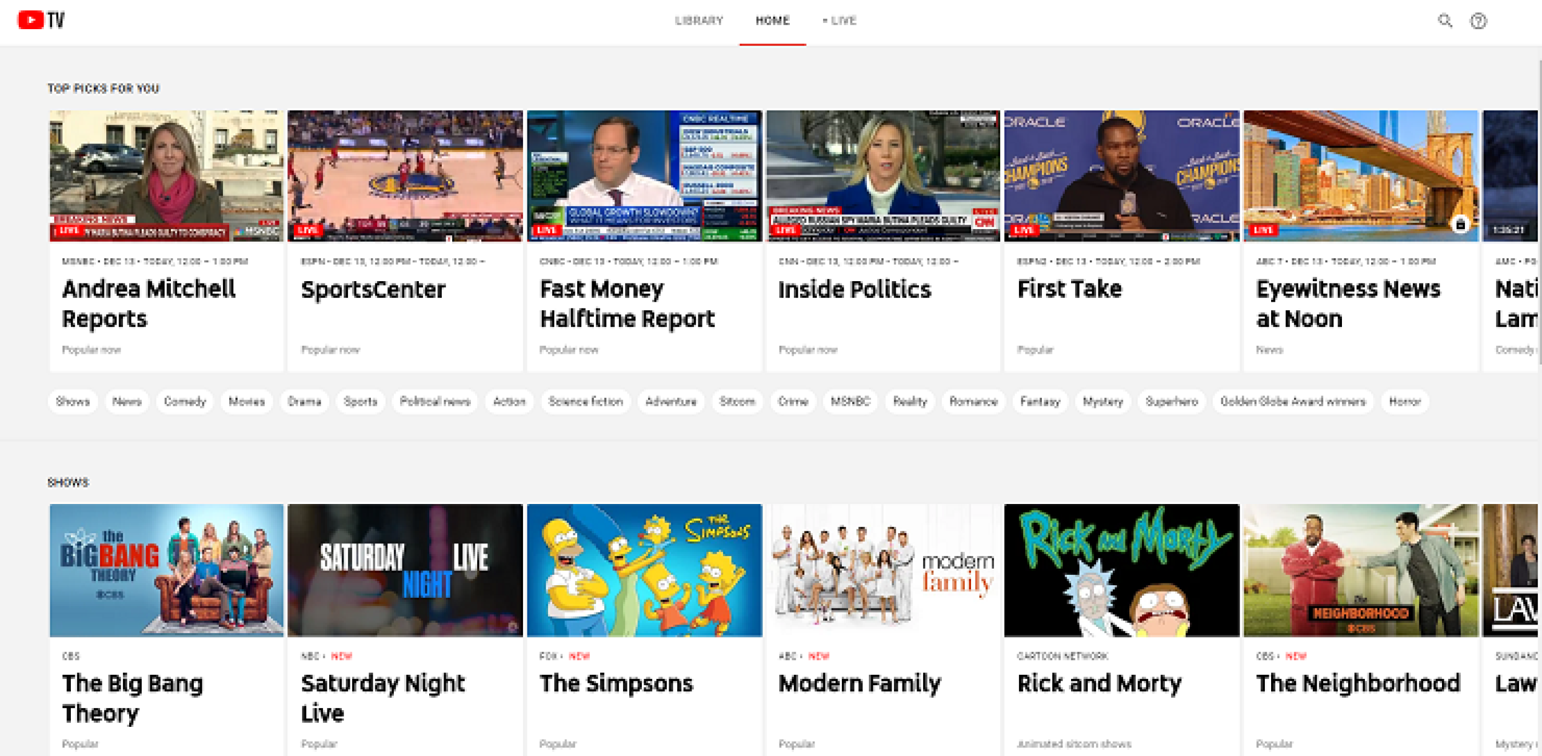Click the lock icon on Eyewitness News thumbnail
Viewport: 1542px width, 756px height.
point(1461,225)
